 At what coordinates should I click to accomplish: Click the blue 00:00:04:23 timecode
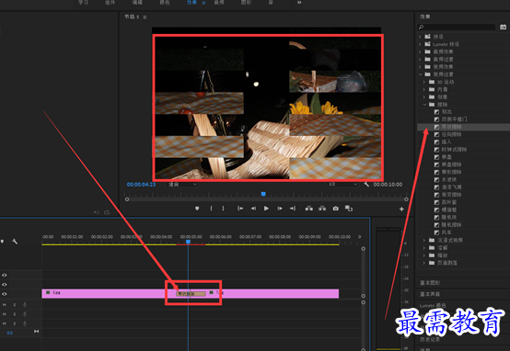click(x=141, y=185)
